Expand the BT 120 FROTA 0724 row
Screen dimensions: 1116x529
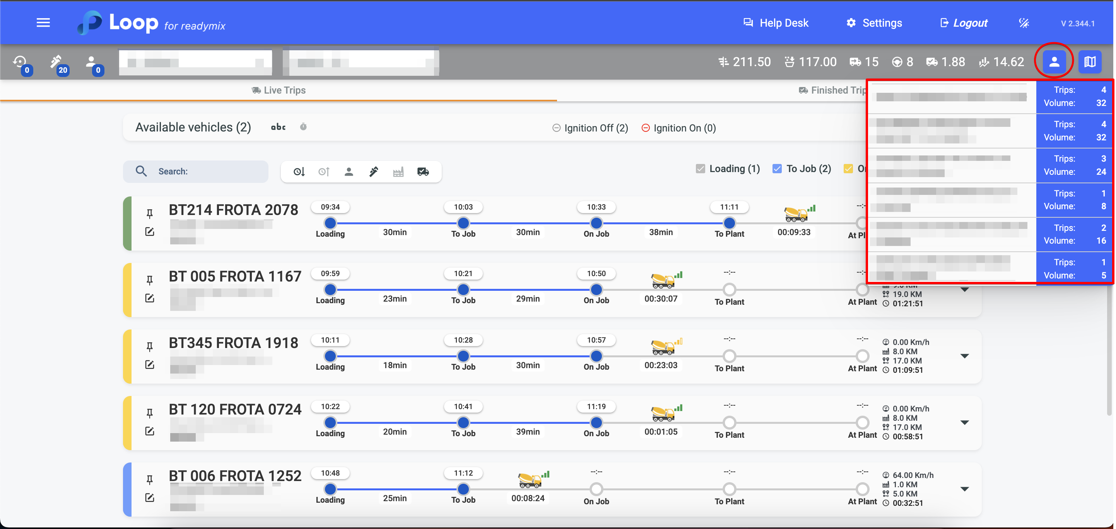(964, 422)
